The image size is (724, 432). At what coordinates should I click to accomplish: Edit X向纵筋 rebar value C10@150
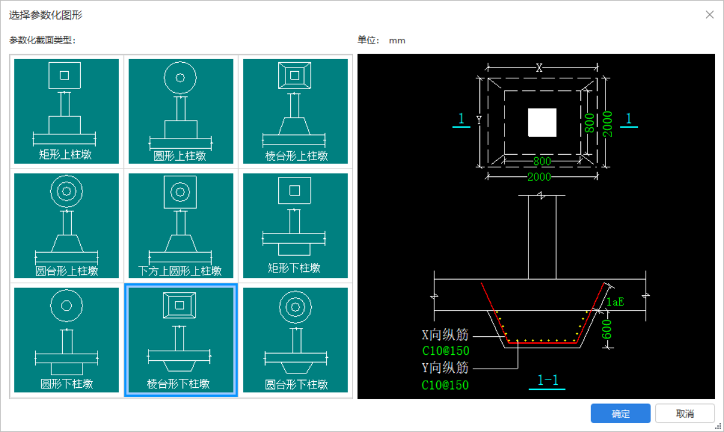tap(445, 351)
